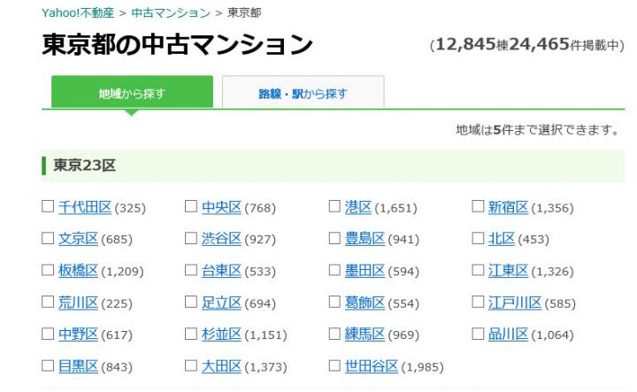Tick the 足立区 checkbox
The image size is (637, 392).
click(x=191, y=303)
